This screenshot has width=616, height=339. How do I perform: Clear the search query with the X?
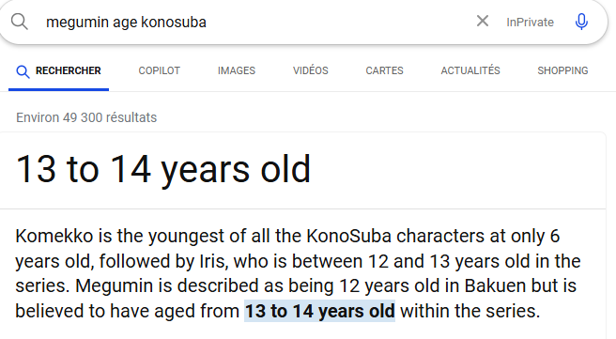point(483,21)
